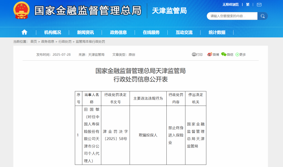Screen dimensions: 283x167
Task: Go to 政务信息 breadcrumb
Action: (x=48, y=42)
